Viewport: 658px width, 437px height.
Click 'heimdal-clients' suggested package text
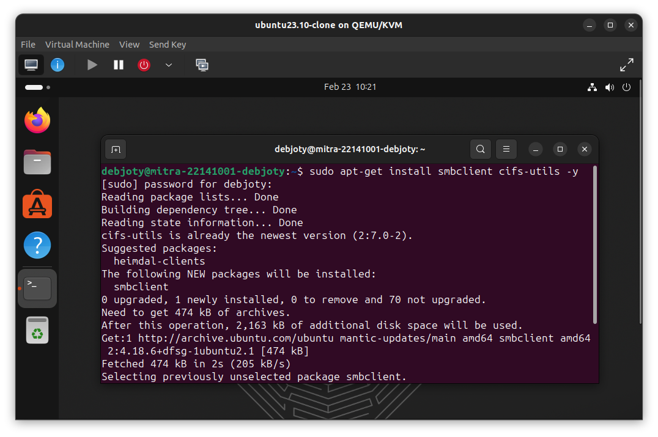(160, 261)
